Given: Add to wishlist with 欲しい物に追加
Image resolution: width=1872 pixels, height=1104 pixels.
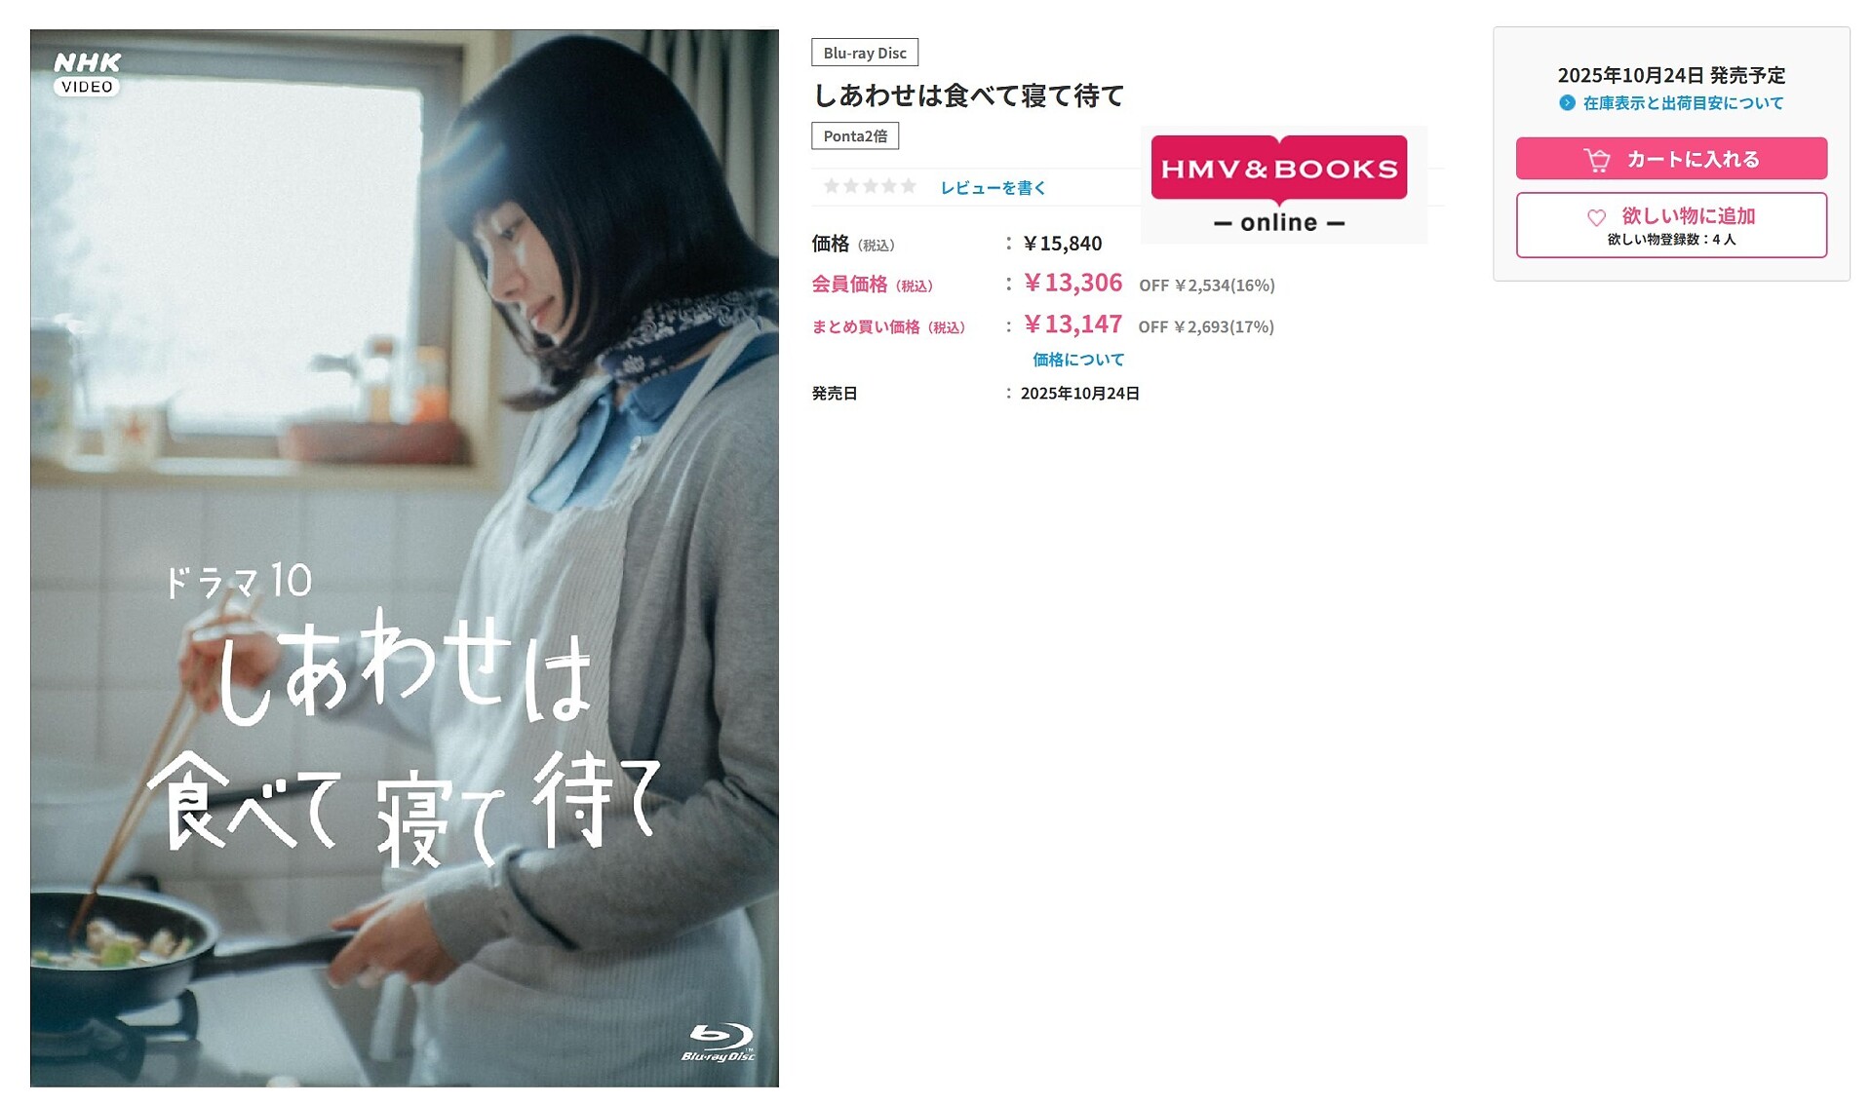Looking at the screenshot, I should (1671, 225).
